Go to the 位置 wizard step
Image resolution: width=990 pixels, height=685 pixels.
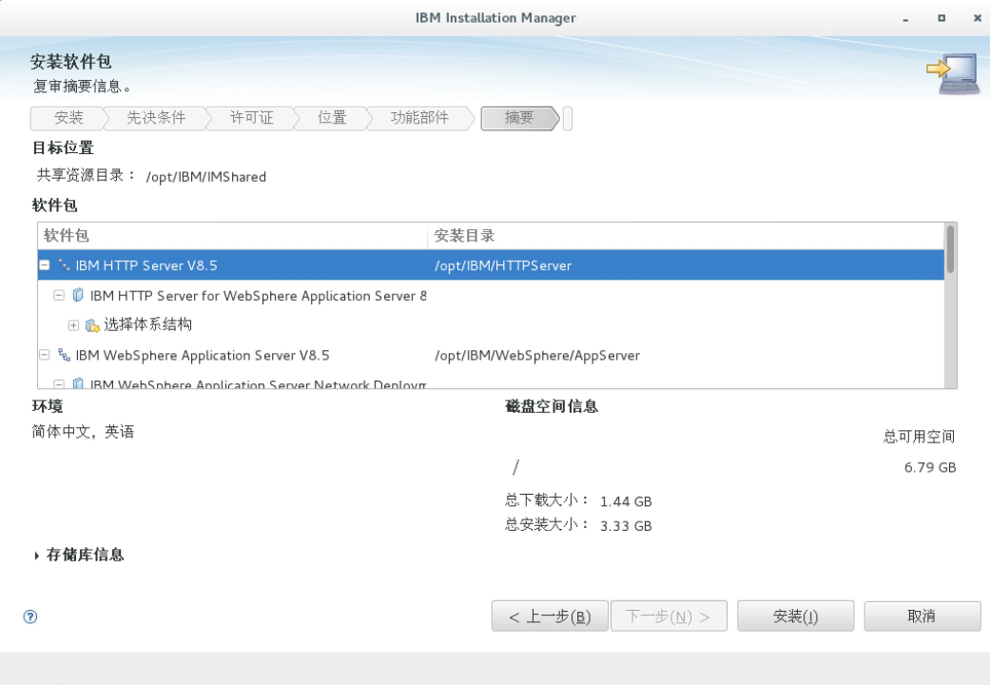pos(332,118)
